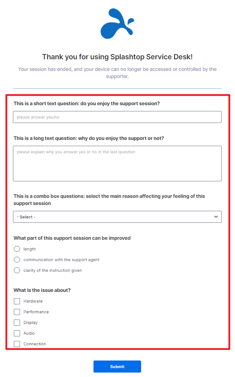Tick the Performance checkbox
Image resolution: width=235 pixels, height=377 pixels.
pyautogui.click(x=17, y=312)
